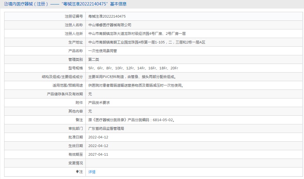
Task: Click the 注册人名称 label
Action: (74, 25)
